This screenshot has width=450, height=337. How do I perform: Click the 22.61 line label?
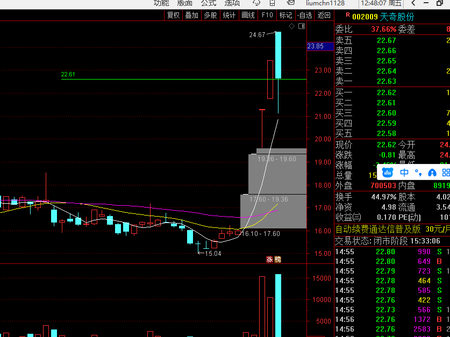coord(68,74)
